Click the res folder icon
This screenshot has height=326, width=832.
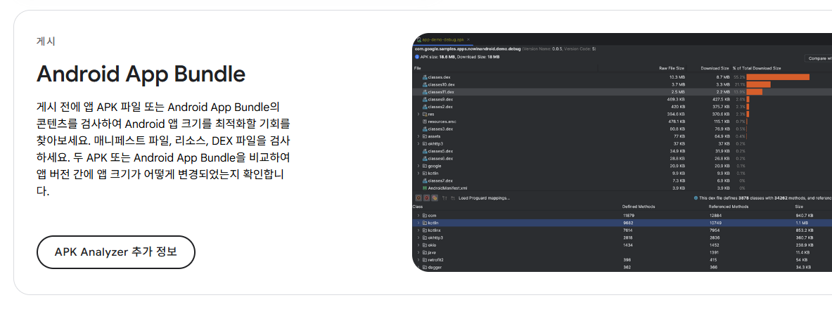pos(425,115)
